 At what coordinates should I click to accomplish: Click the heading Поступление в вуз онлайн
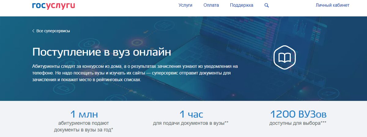102,51
